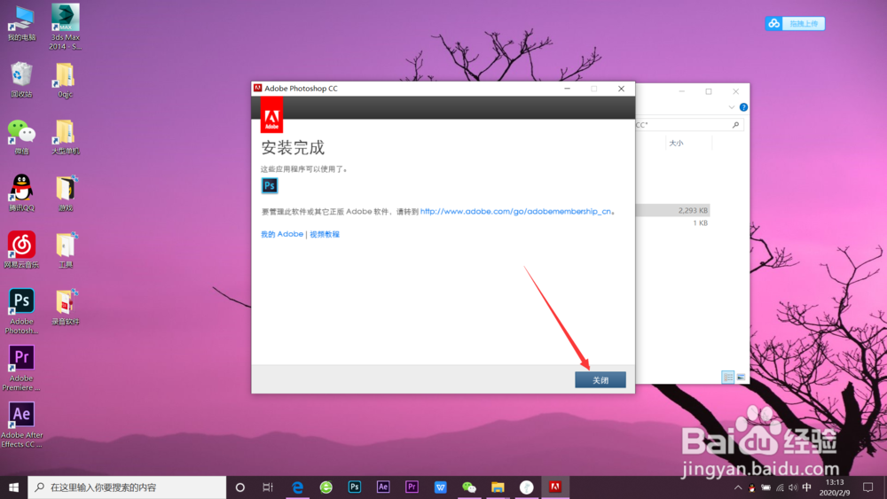887x499 pixels.
Task: Click the QQ penguin tray icon
Action: pos(752,487)
